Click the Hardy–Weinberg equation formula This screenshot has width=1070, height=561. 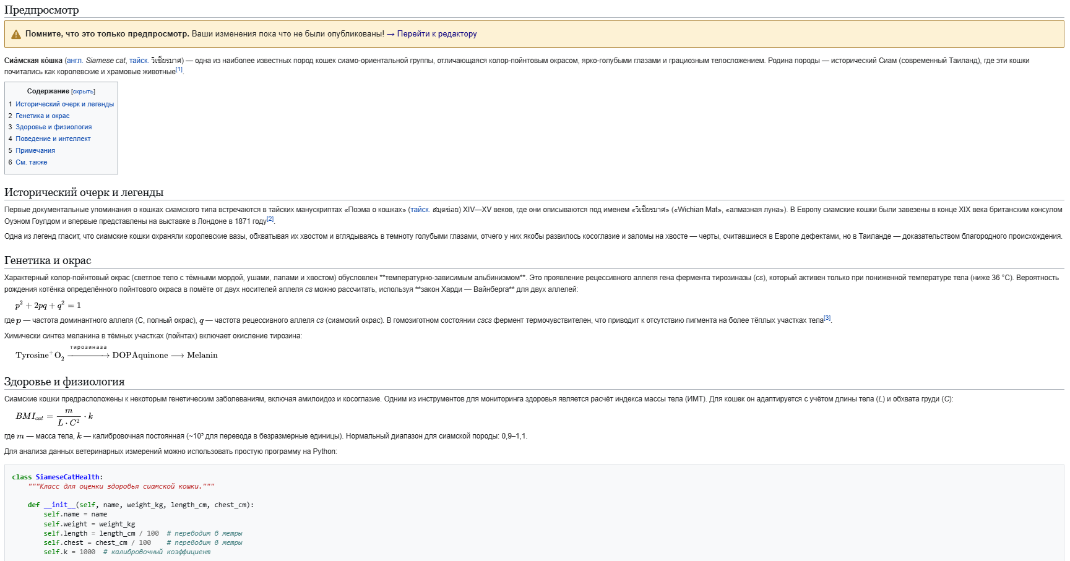pyautogui.click(x=48, y=305)
